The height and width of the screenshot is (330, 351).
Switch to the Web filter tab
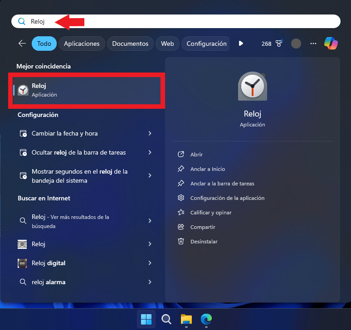[167, 44]
